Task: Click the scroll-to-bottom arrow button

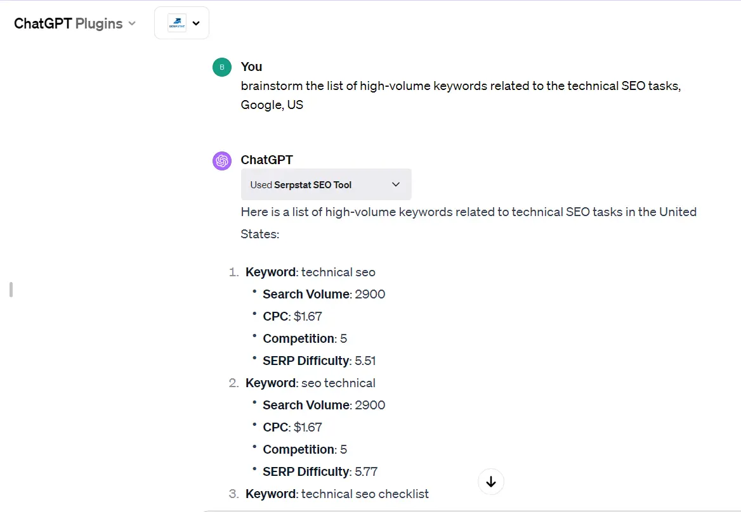Action: tap(491, 482)
